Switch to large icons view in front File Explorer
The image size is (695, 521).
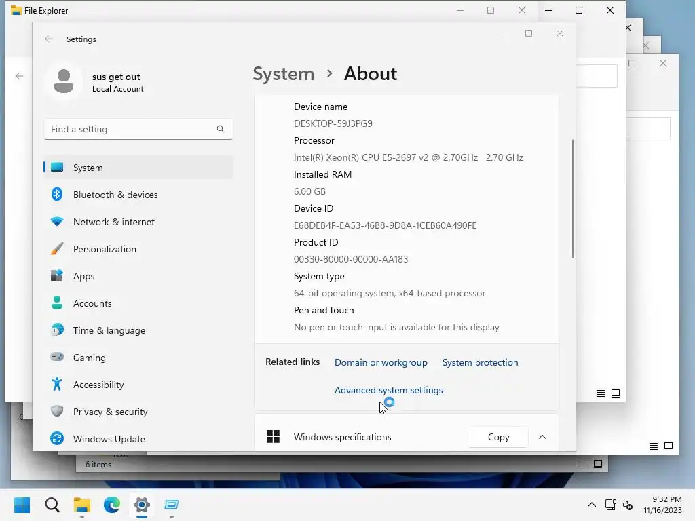pyautogui.click(x=616, y=393)
